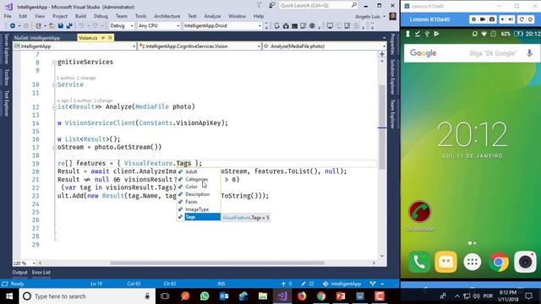Open the Phone dialer app in dock

419,262
